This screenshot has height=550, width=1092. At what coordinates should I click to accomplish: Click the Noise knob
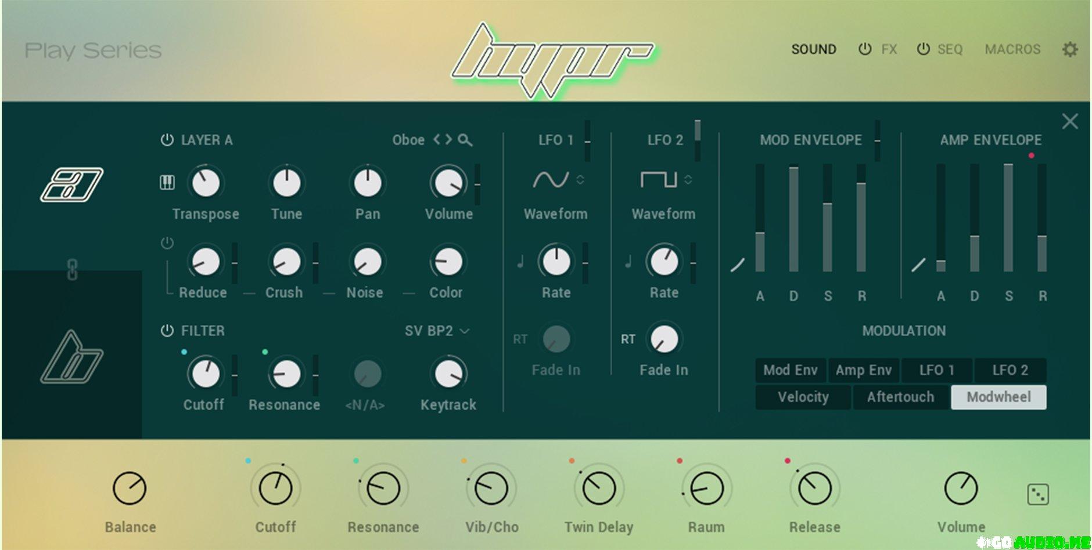368,262
